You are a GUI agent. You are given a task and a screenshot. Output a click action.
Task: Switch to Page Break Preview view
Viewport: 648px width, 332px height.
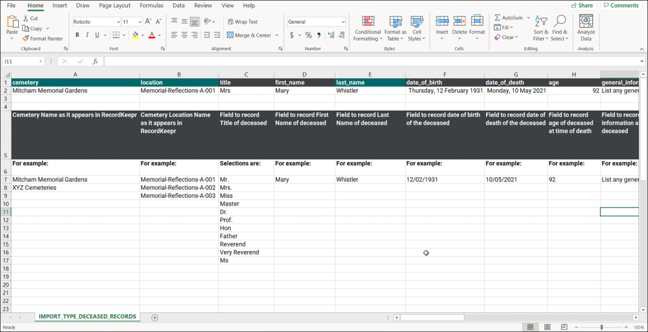point(564,327)
